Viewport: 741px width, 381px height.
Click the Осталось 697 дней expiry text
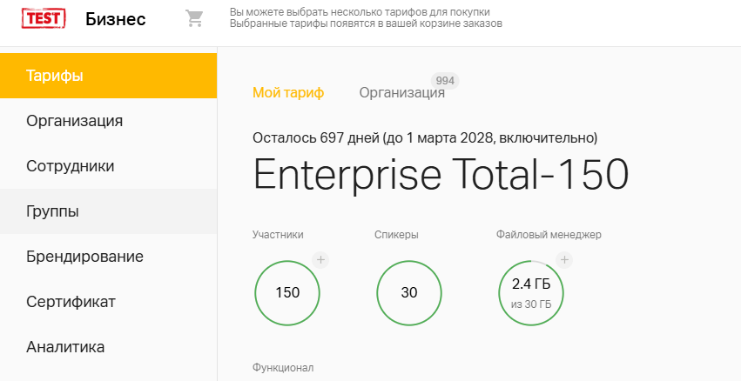[x=424, y=137]
